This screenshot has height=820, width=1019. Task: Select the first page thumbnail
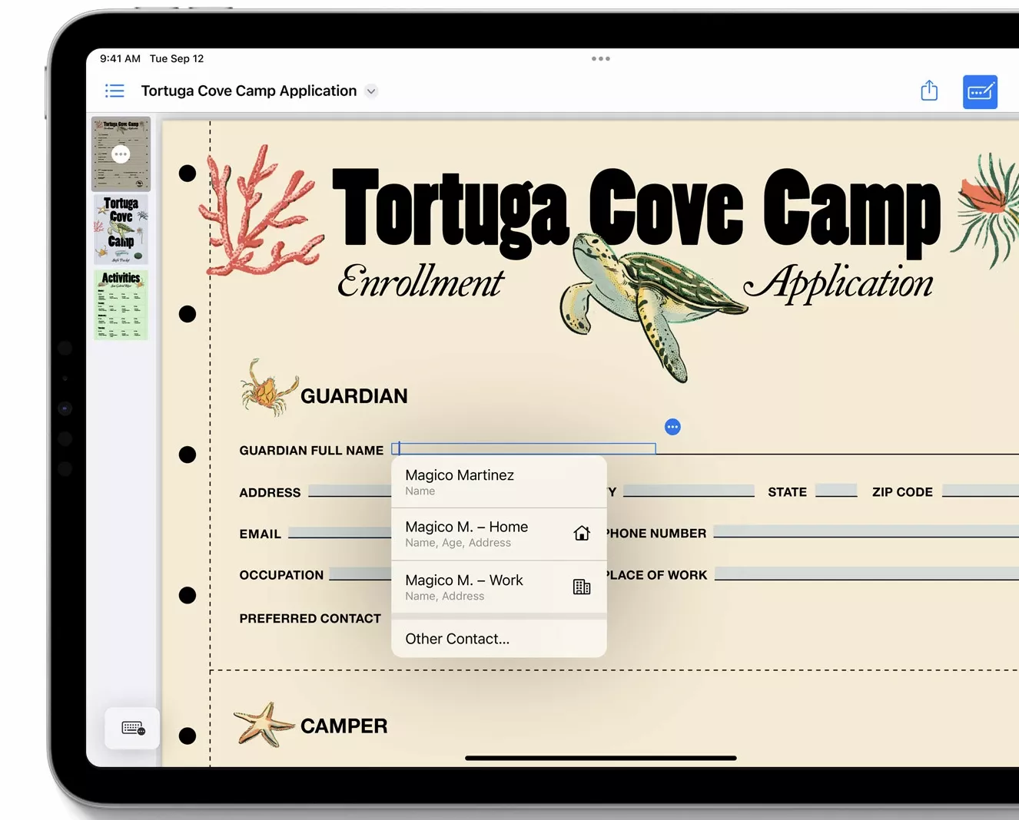point(121,154)
